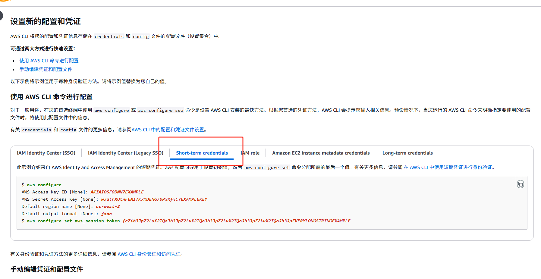Click the 手动编辑凭证和配置文件 section heading

click(x=47, y=269)
